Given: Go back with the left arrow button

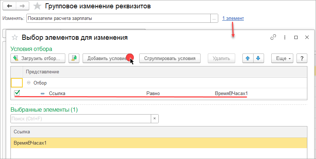Looking at the screenshot, I should click(x=9, y=6).
